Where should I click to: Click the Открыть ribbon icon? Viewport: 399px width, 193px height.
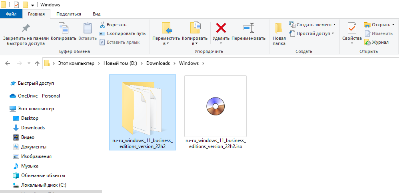click(x=367, y=25)
